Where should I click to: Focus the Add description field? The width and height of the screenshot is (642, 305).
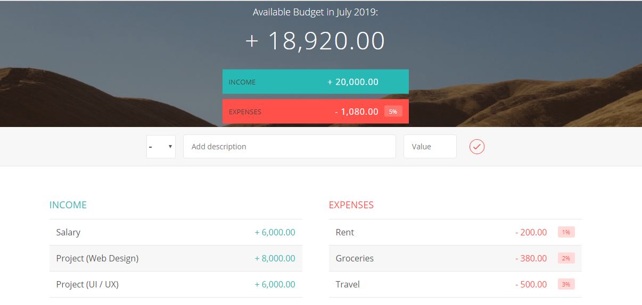tap(289, 147)
